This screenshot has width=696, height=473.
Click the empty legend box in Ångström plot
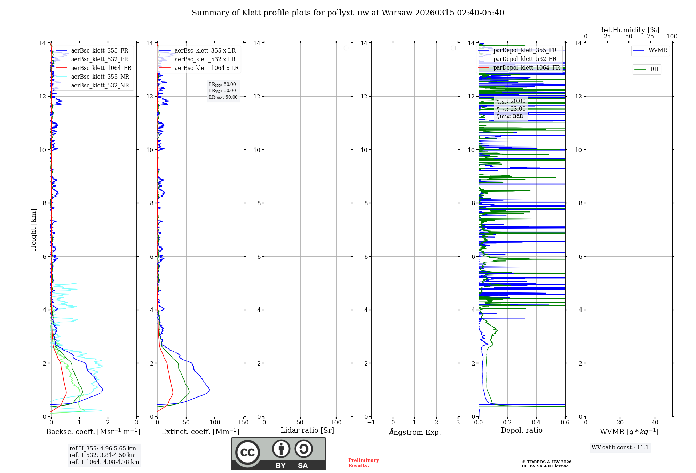pos(453,48)
